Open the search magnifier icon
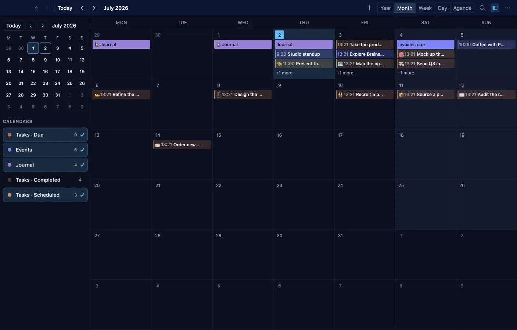 coord(482,8)
